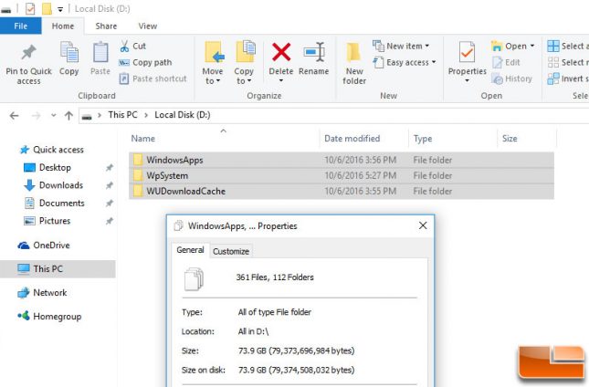The width and height of the screenshot is (589, 387).
Task: Click Paste shortcut in the ribbon
Action: [x=153, y=78]
